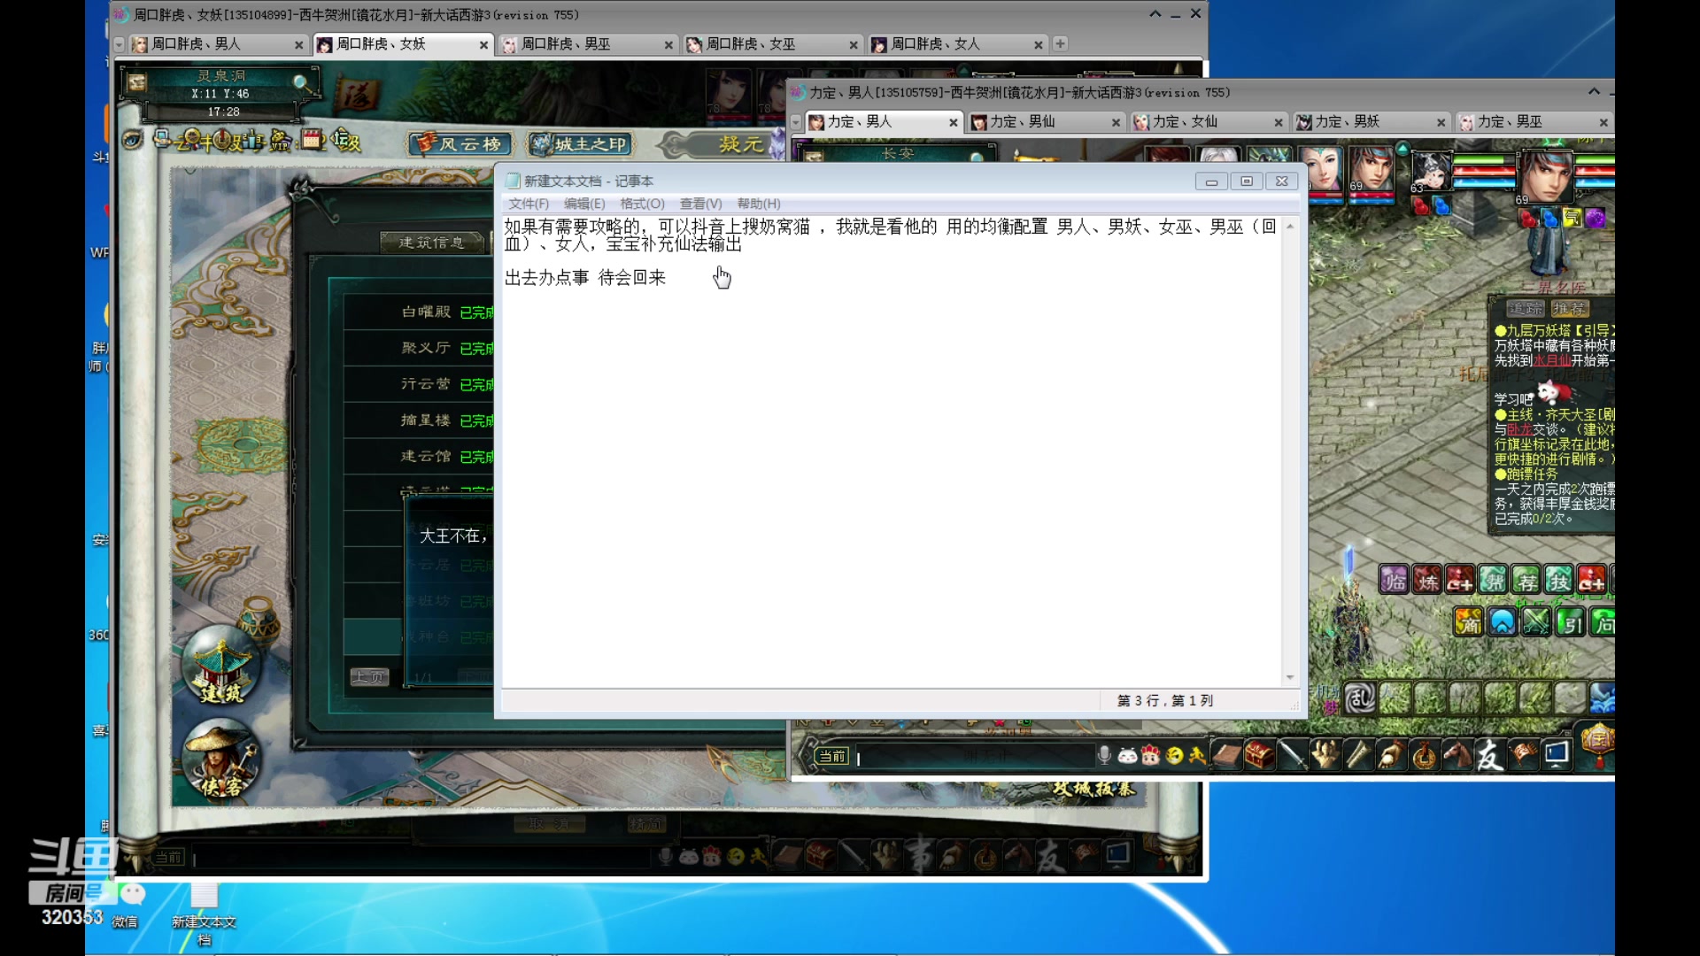Open the 友 friends icon in right game bar

pos(1489,755)
